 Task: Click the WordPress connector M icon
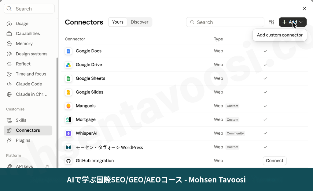coord(68,147)
